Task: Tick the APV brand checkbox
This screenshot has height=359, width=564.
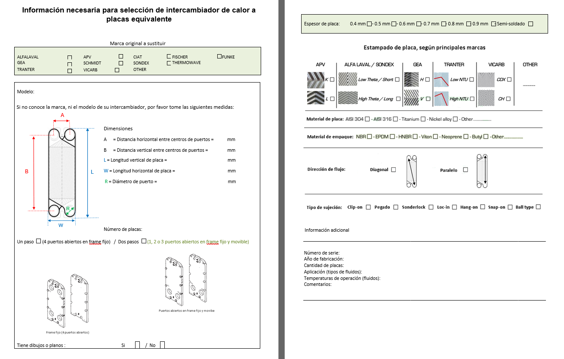Action: pos(121,56)
